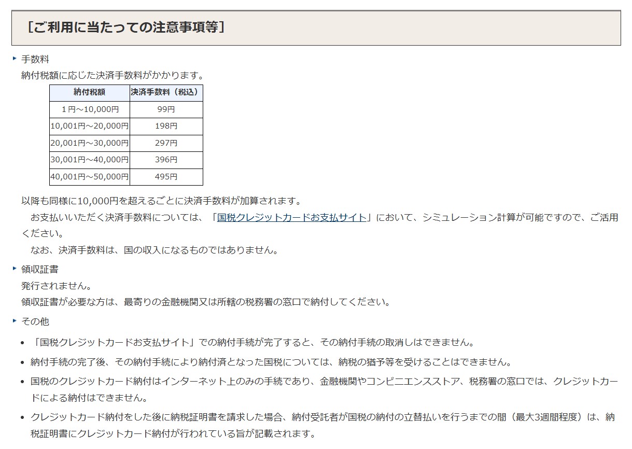Screen dimensions: 632x449
Task: Click the 領収証書 section title text
Action: (40, 269)
